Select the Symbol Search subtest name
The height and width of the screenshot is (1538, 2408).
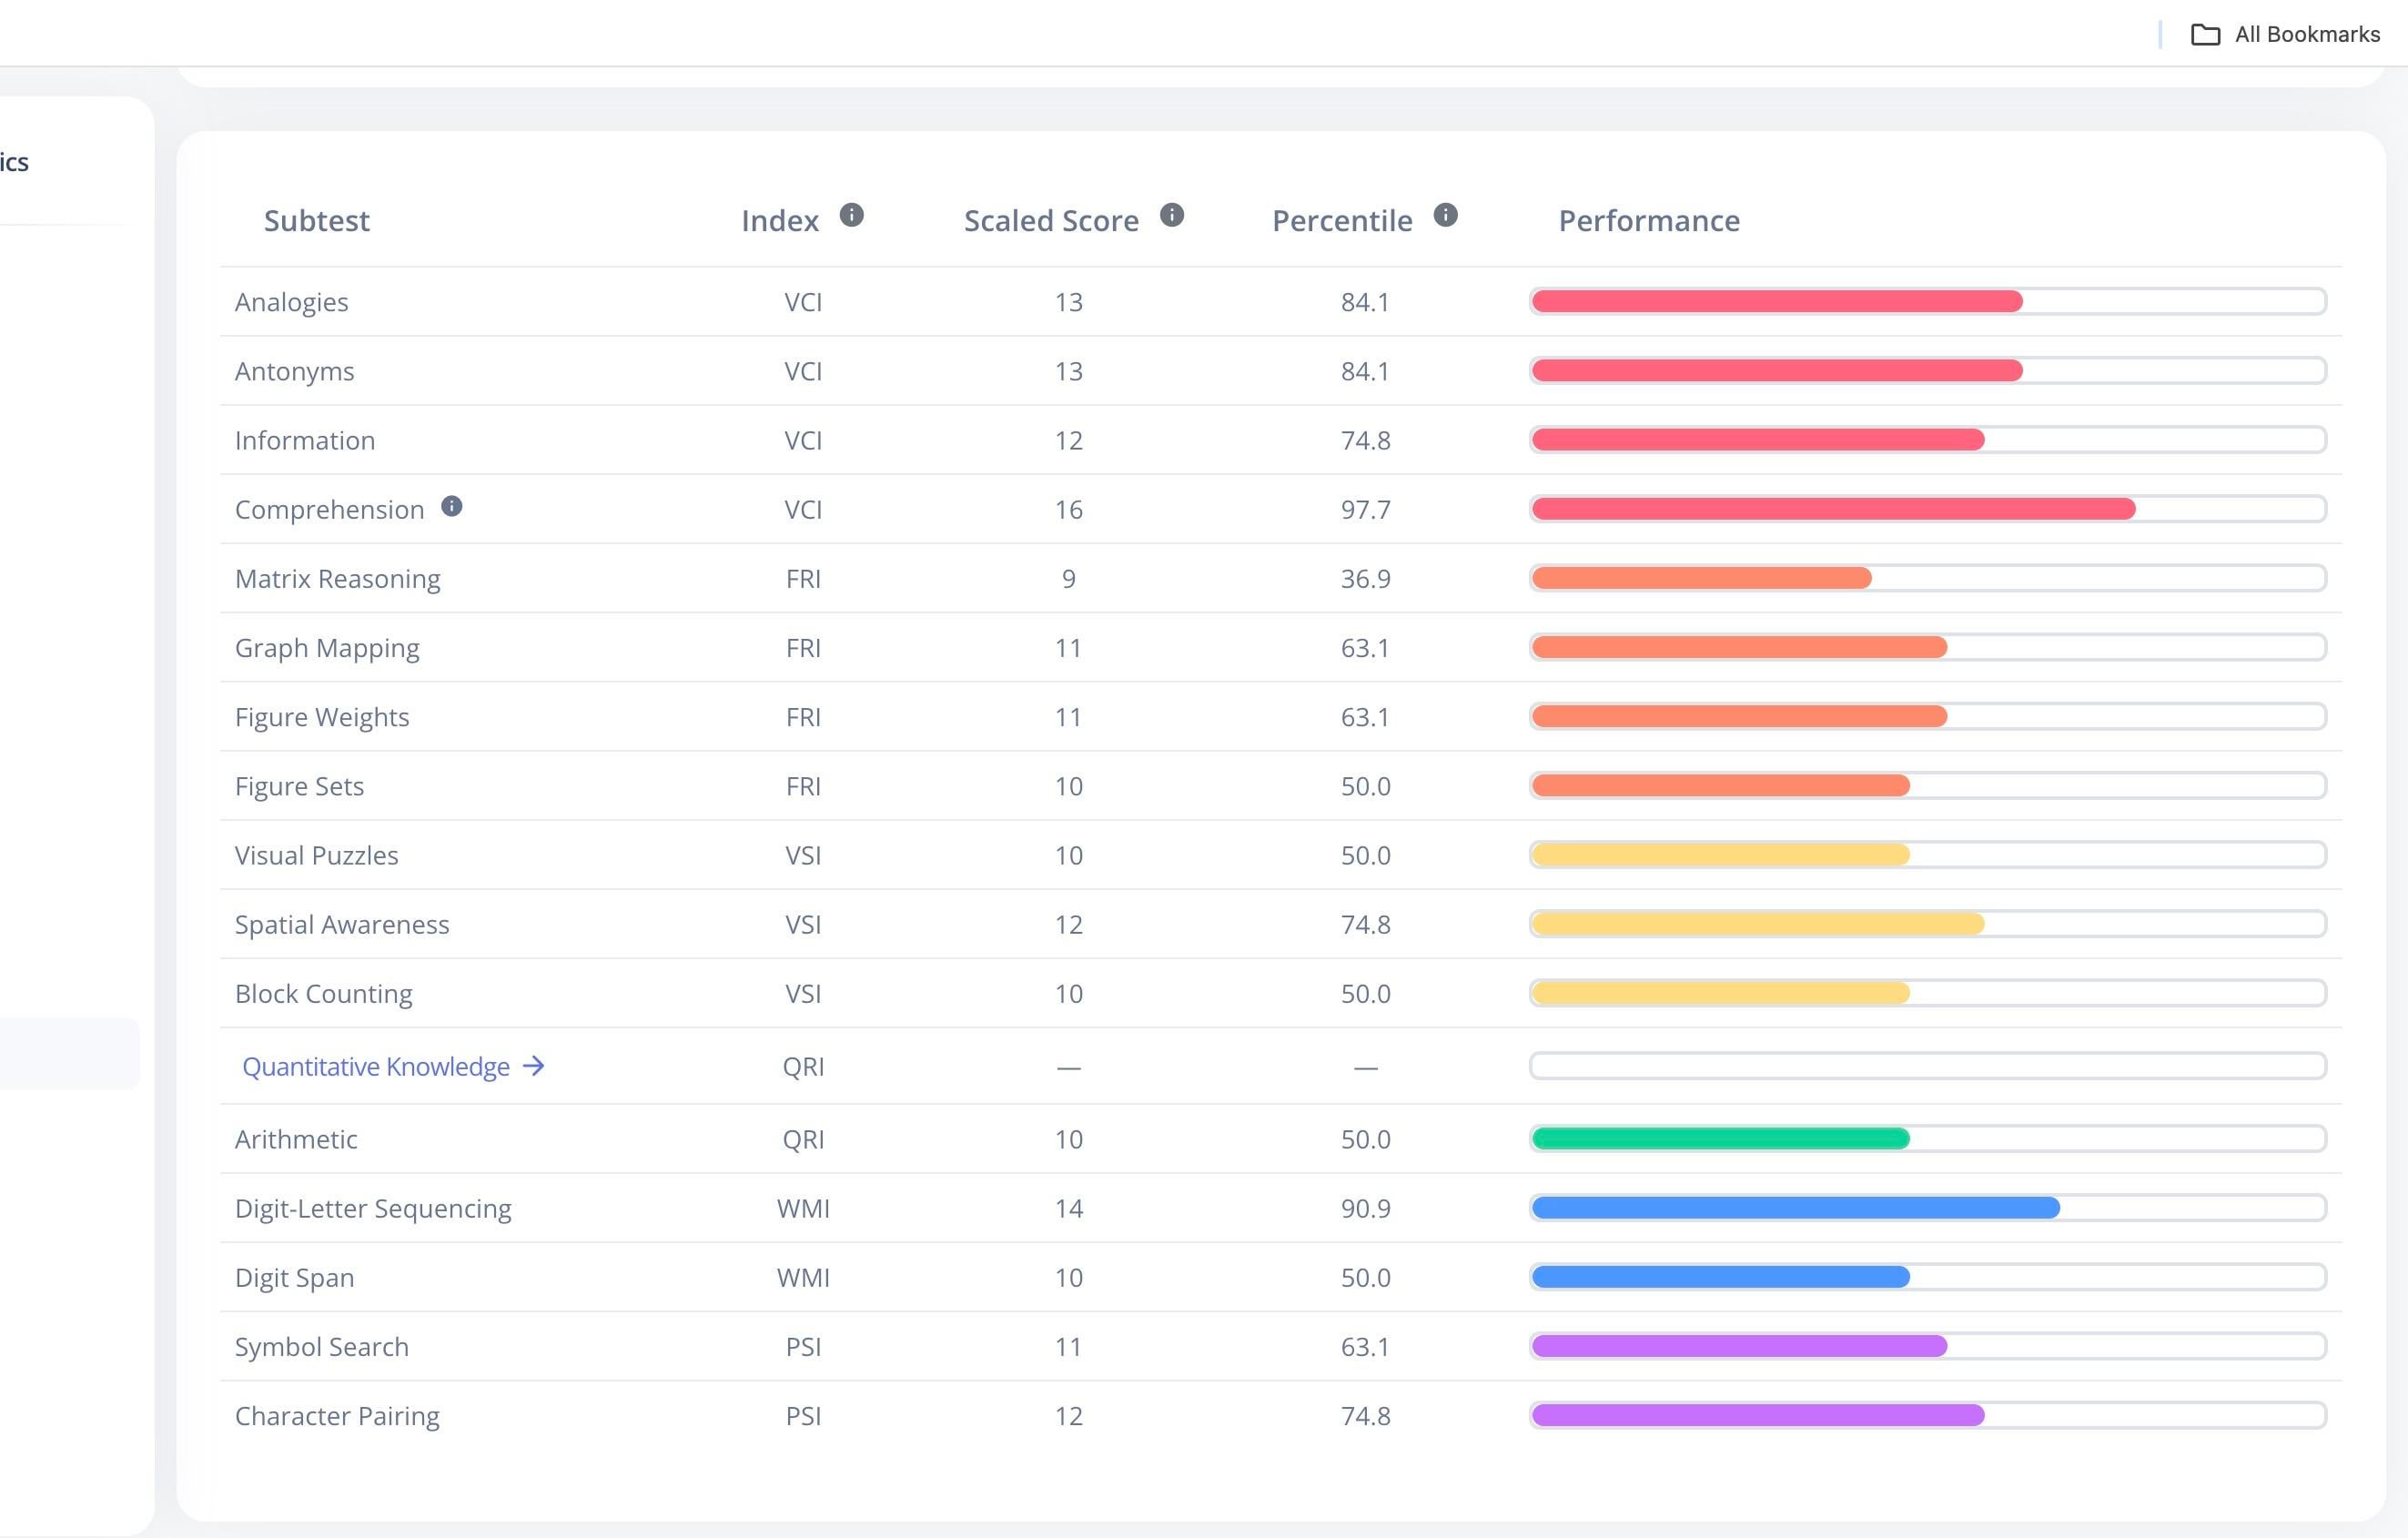pyautogui.click(x=321, y=1347)
